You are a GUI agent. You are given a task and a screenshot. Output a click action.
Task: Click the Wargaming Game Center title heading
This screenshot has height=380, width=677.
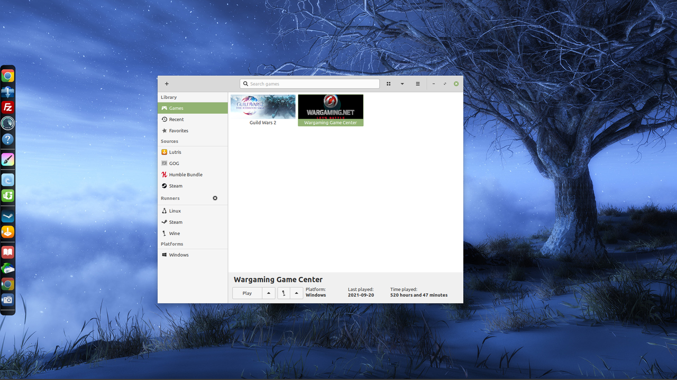(278, 280)
